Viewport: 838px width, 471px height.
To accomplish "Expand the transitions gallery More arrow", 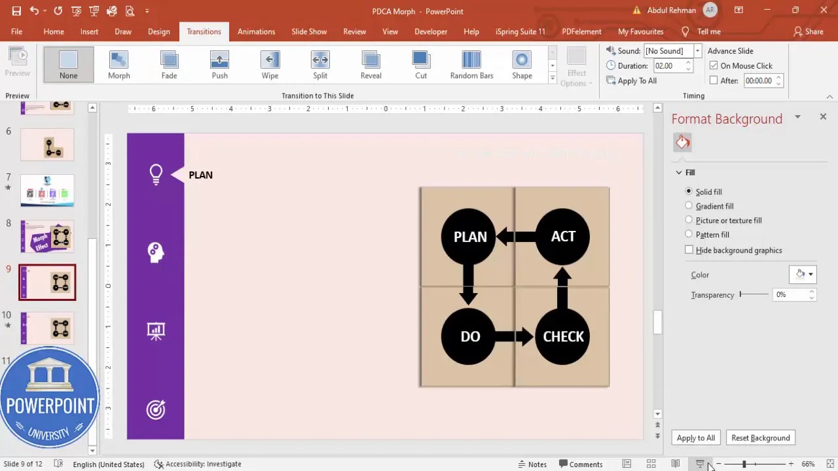I will click(553, 78).
